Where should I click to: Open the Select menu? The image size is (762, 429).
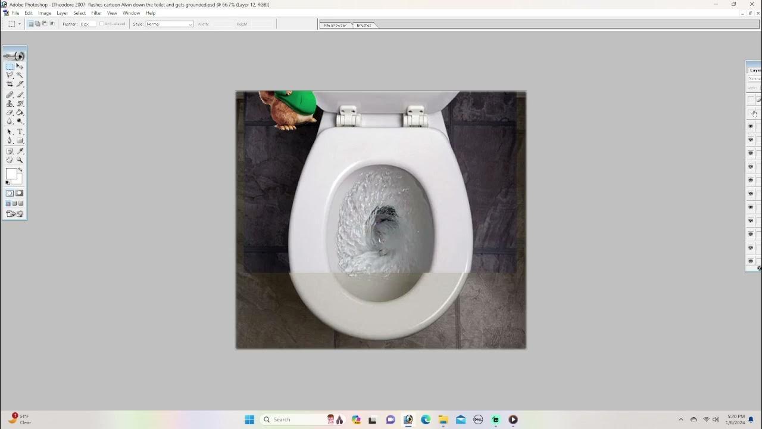(80, 13)
